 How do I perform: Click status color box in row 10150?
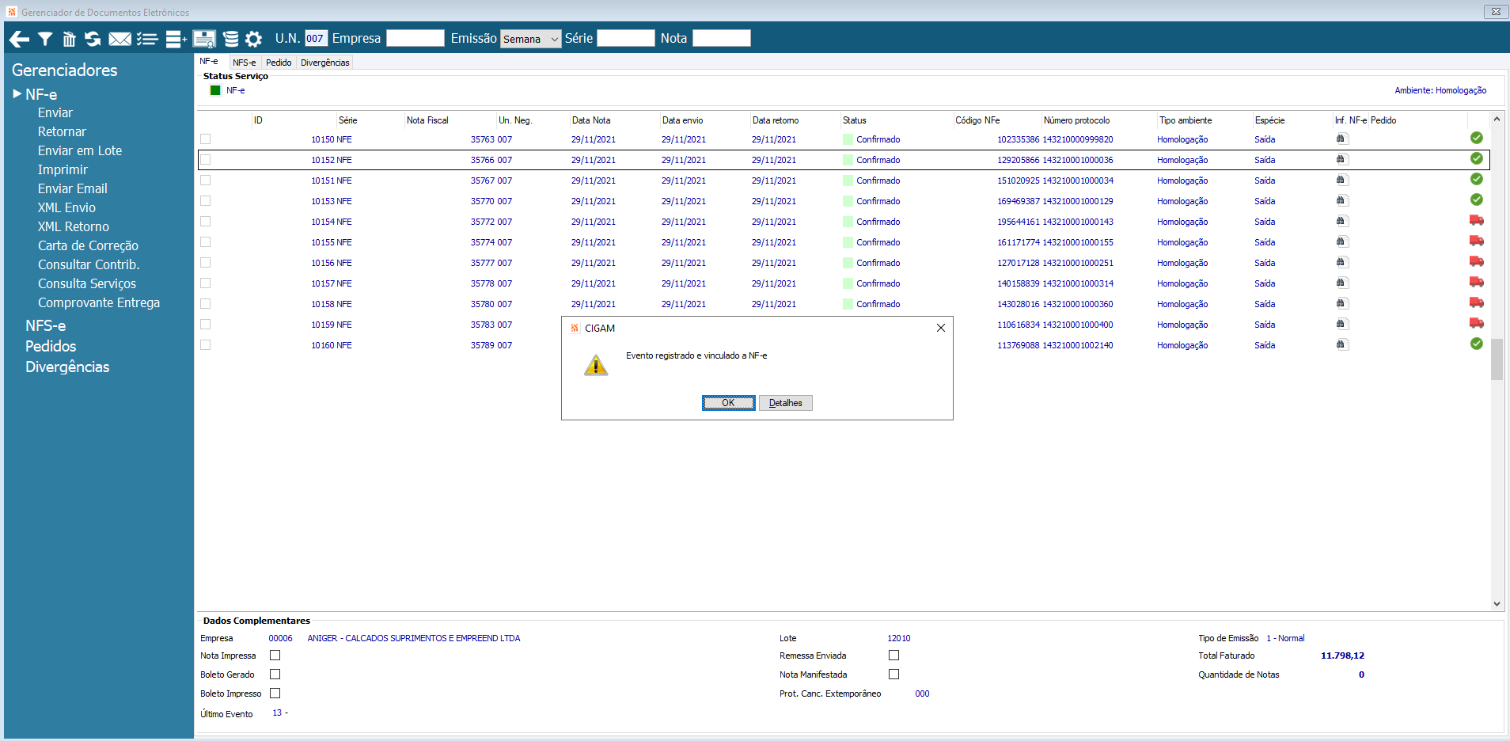pyautogui.click(x=848, y=139)
